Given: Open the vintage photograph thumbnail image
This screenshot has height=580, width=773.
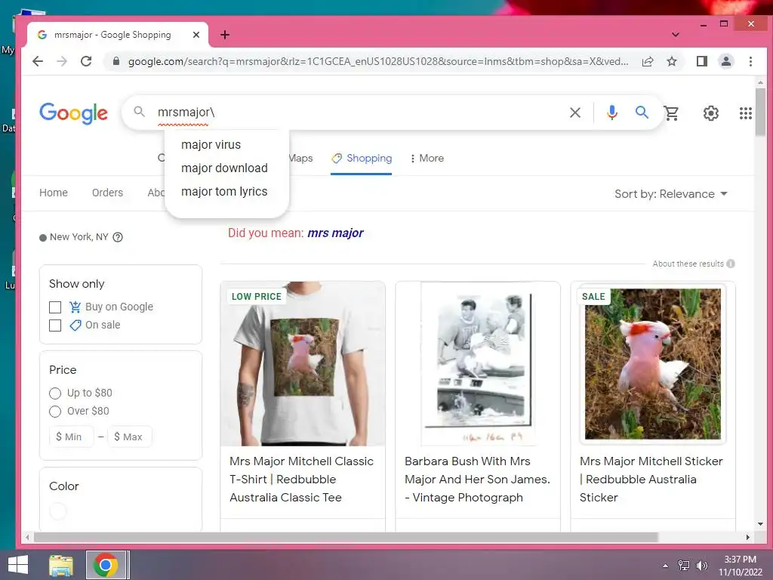Looking at the screenshot, I should coord(478,364).
